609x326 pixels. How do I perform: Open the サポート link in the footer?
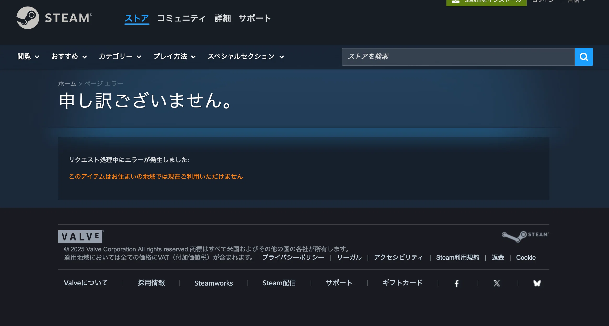[339, 283]
